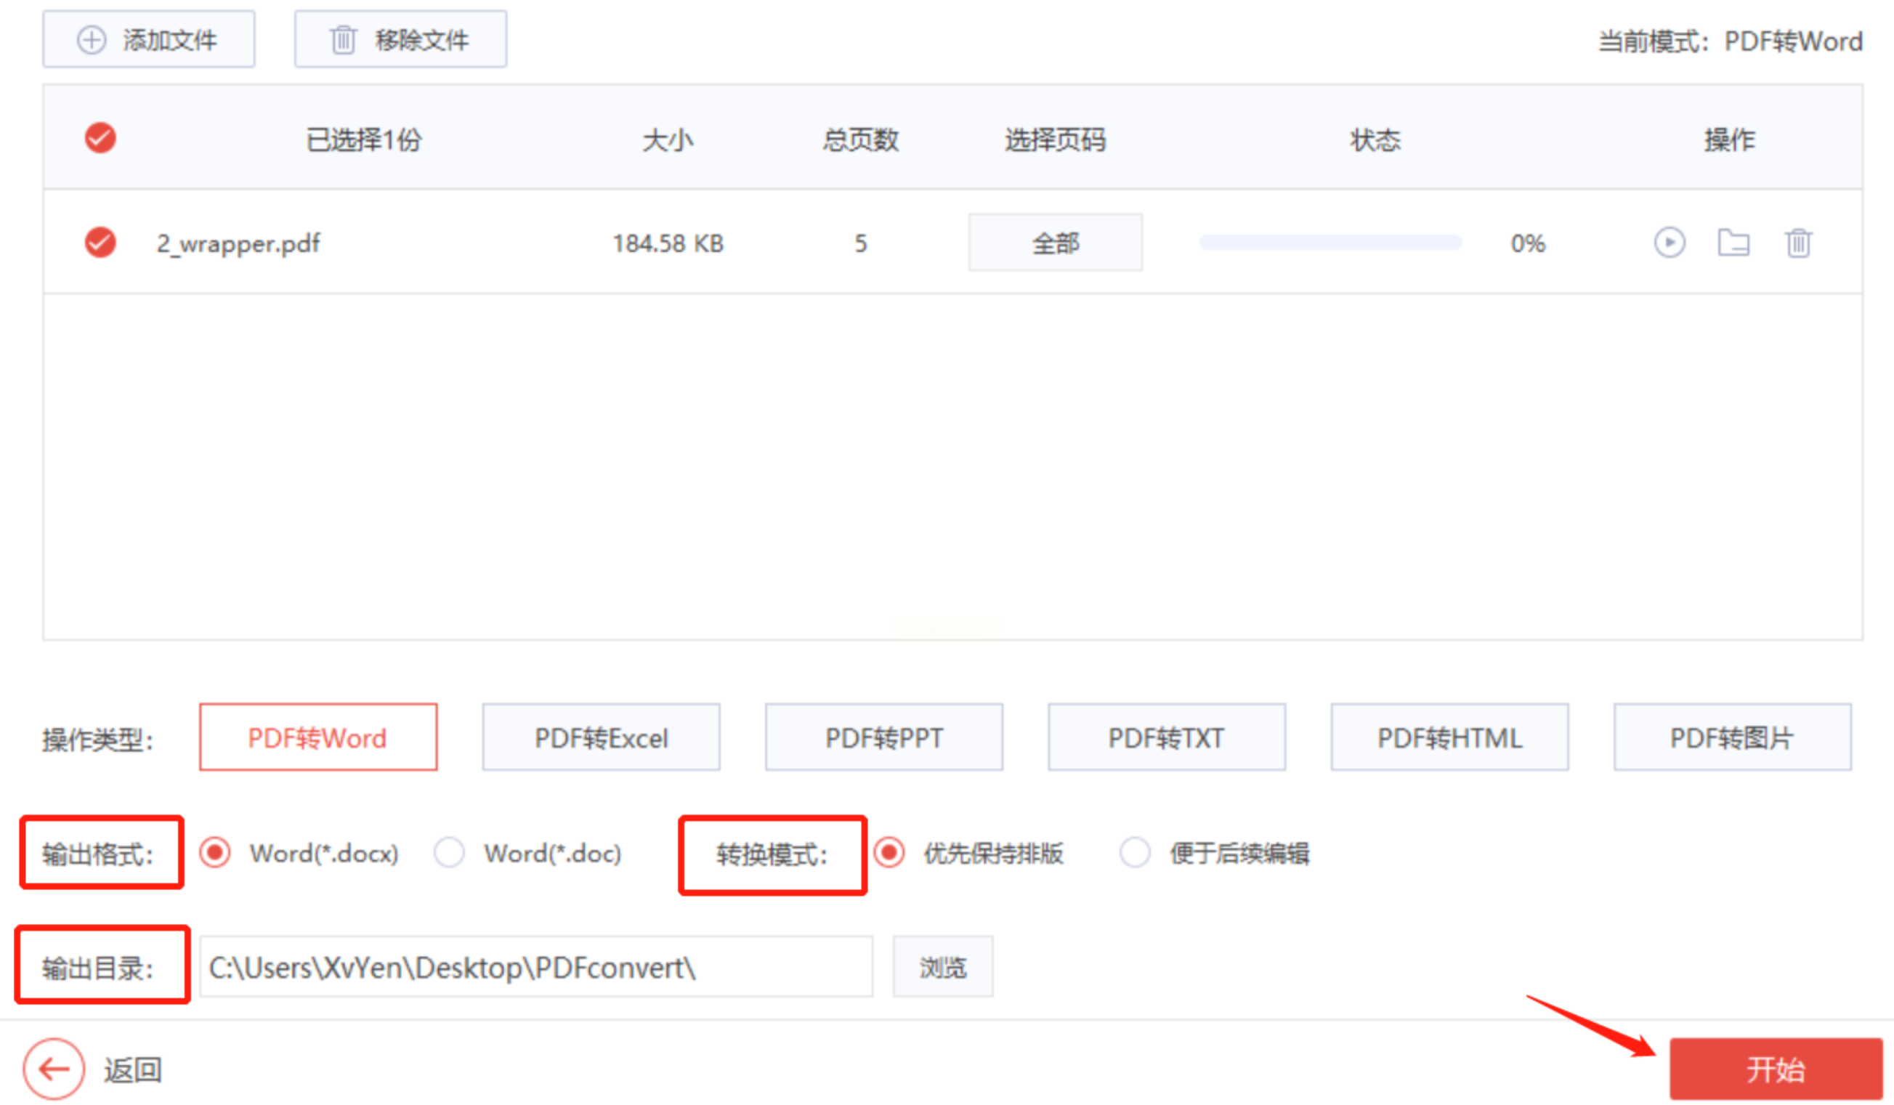This screenshot has width=1894, height=1105.
Task: Click the 操作 column header
Action: 1729,139
